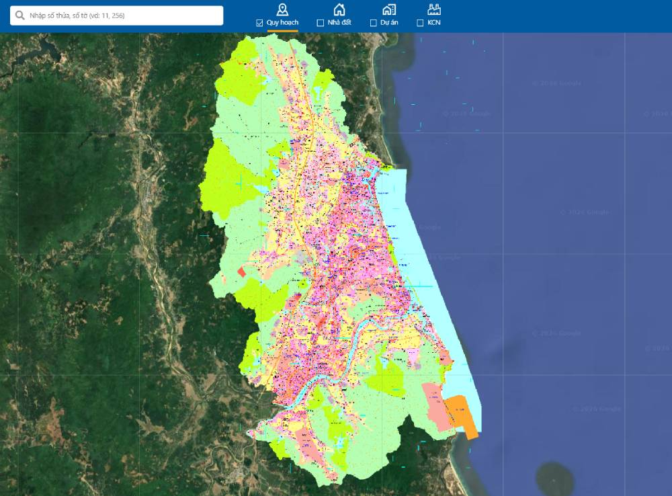The image size is (672, 496).
Task: Enable the Nhà đất checkbox
Action: pos(320,23)
